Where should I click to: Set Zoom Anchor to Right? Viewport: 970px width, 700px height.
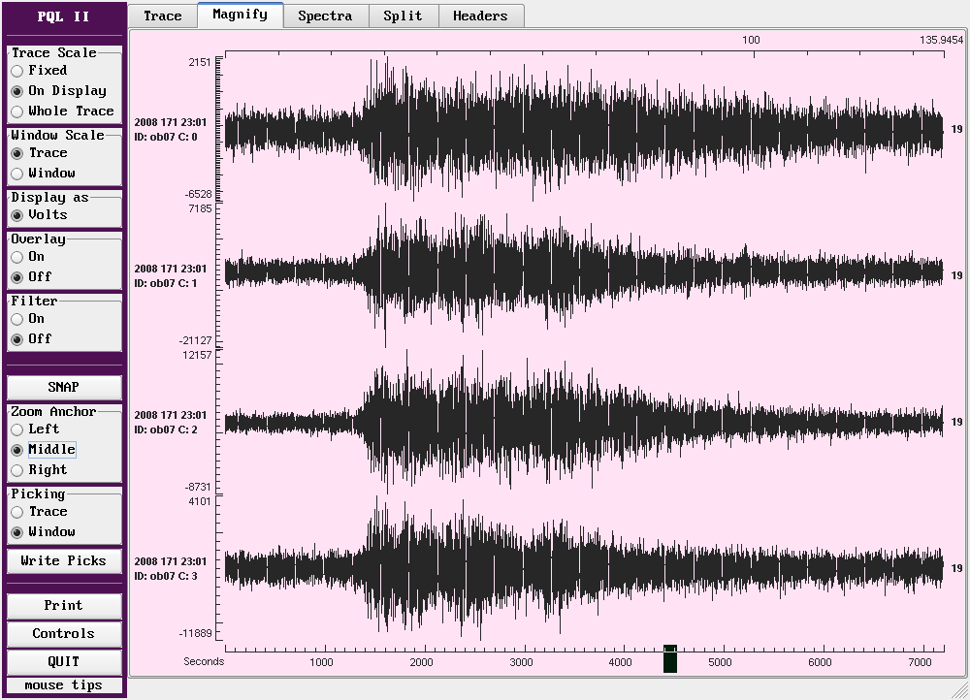[17, 470]
